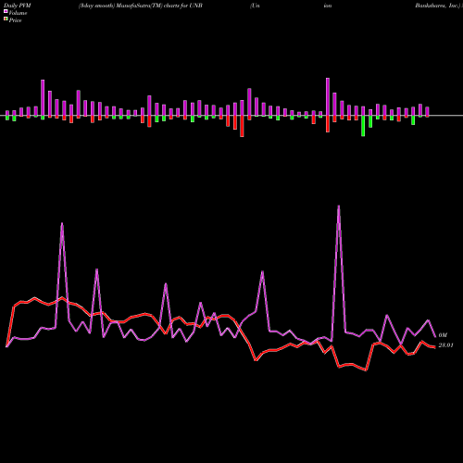Image resolution: width=463 pixels, height=463 pixels.
Task: Click the tallest magenta volume bar near the right
Action: (x=328, y=96)
